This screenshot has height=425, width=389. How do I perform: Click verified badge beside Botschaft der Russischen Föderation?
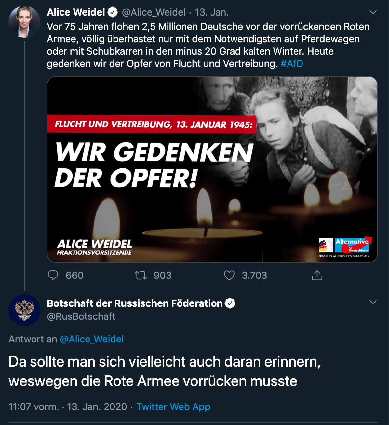click(x=230, y=303)
